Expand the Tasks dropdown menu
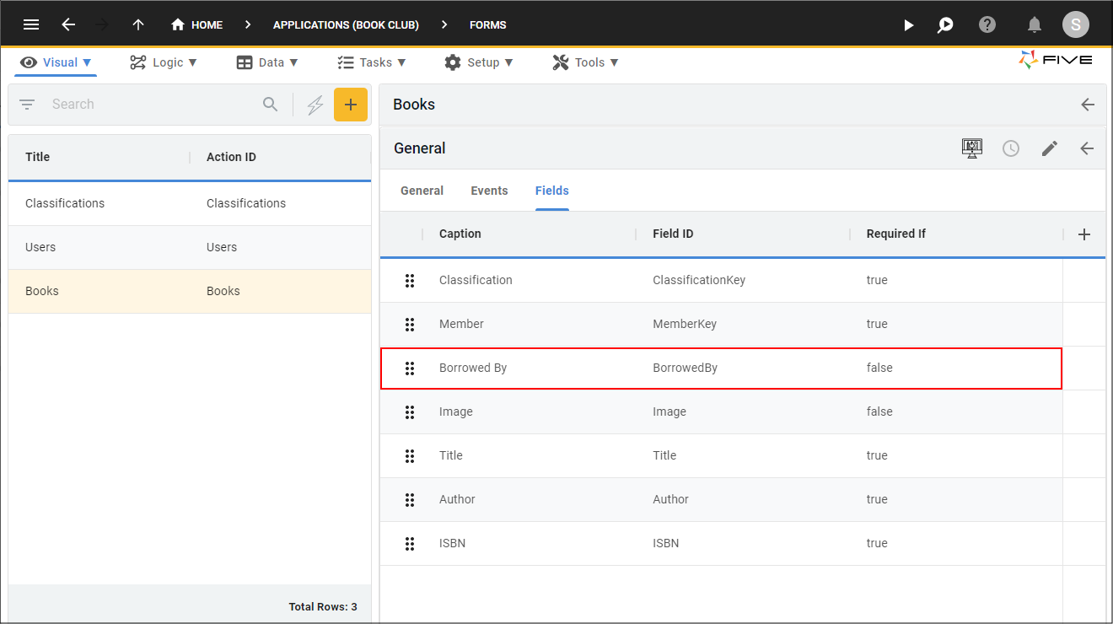This screenshot has width=1113, height=624. click(x=372, y=62)
